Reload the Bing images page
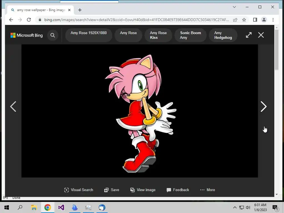The image size is (284, 213). point(29,20)
